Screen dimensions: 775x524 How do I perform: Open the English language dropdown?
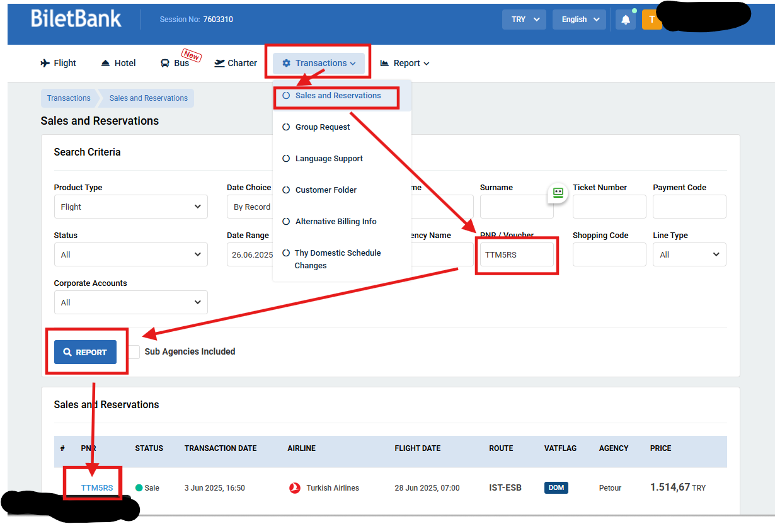(580, 20)
